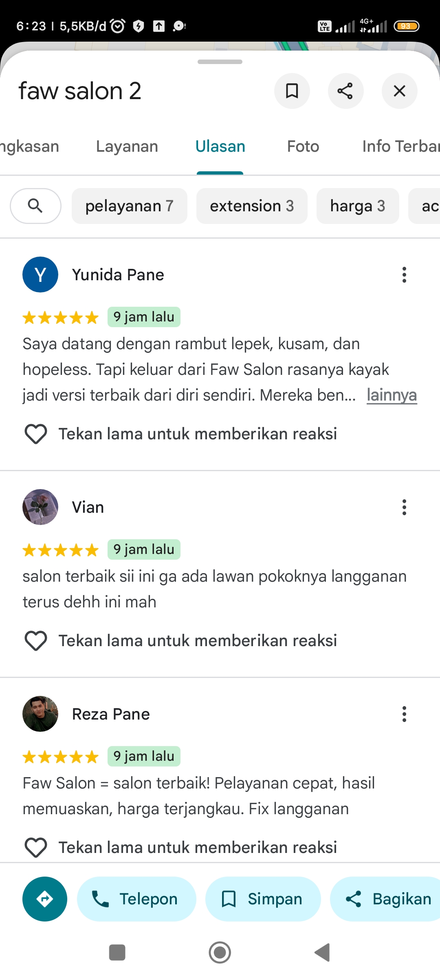Open three-dot menu for Reza Pane's review

(404, 714)
